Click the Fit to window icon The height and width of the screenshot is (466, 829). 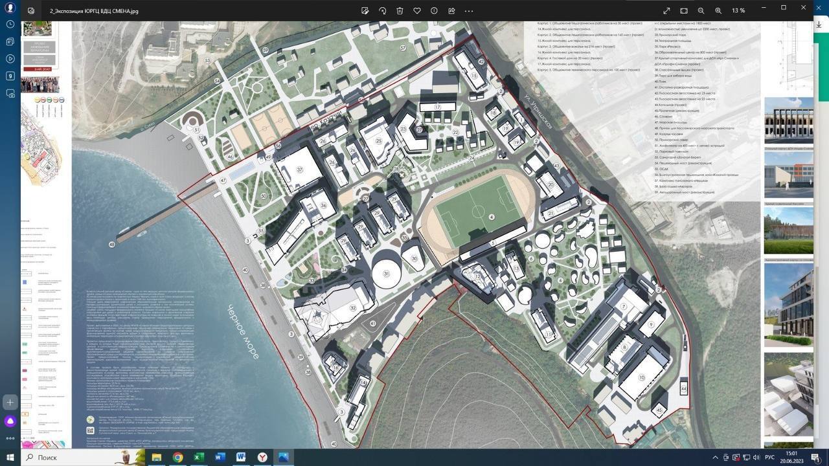pyautogui.click(x=684, y=11)
